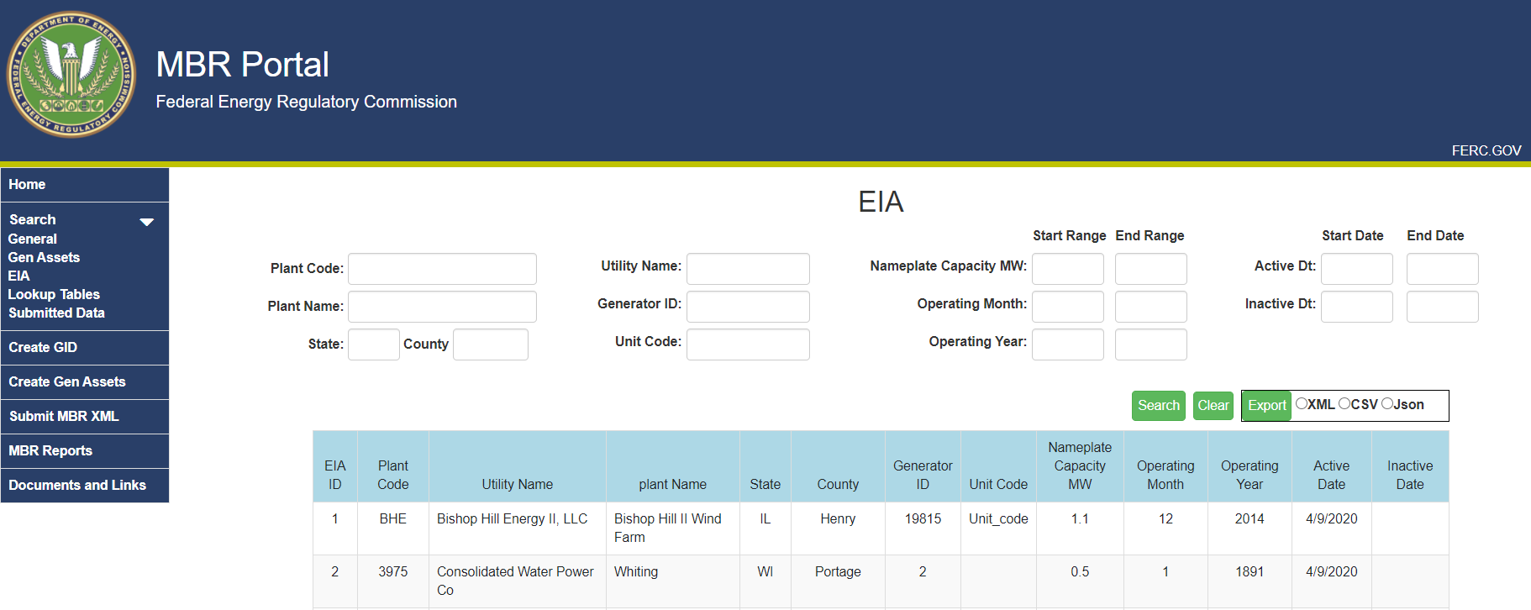This screenshot has width=1531, height=610.
Task: Pick the Json export option
Action: pos(1387,404)
